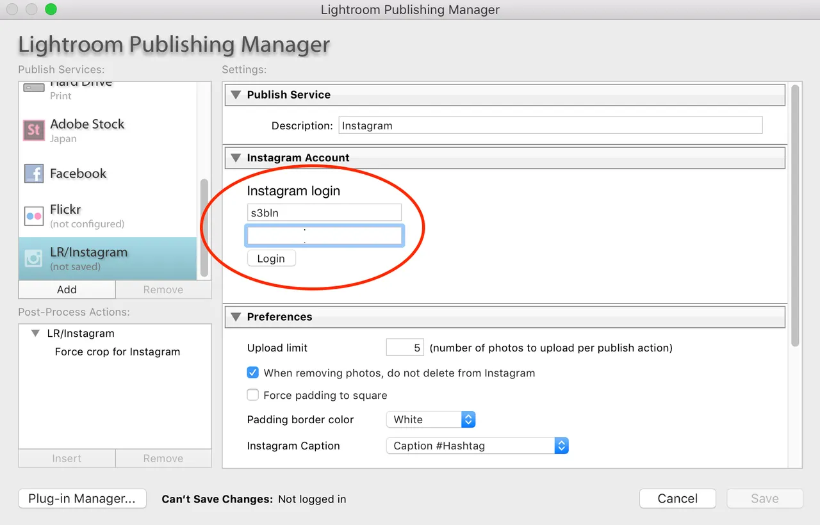Select the Flickr publish service
The width and height of the screenshot is (820, 525).
(108, 216)
